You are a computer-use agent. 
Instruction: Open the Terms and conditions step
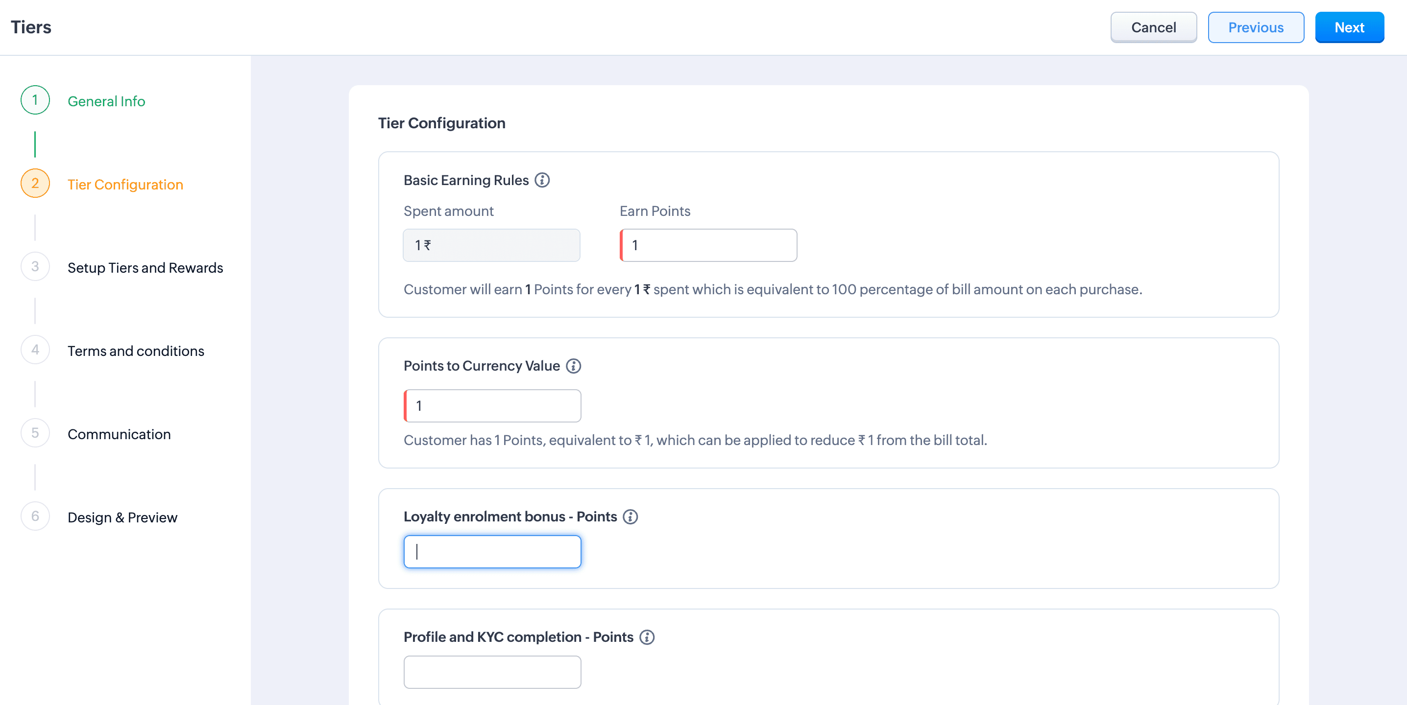point(135,351)
